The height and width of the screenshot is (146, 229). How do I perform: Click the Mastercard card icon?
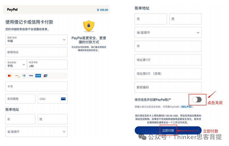coord(10,76)
